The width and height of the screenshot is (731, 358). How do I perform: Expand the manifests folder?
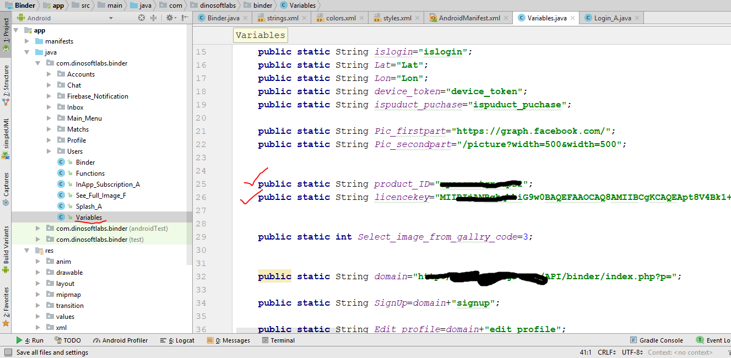click(26, 41)
